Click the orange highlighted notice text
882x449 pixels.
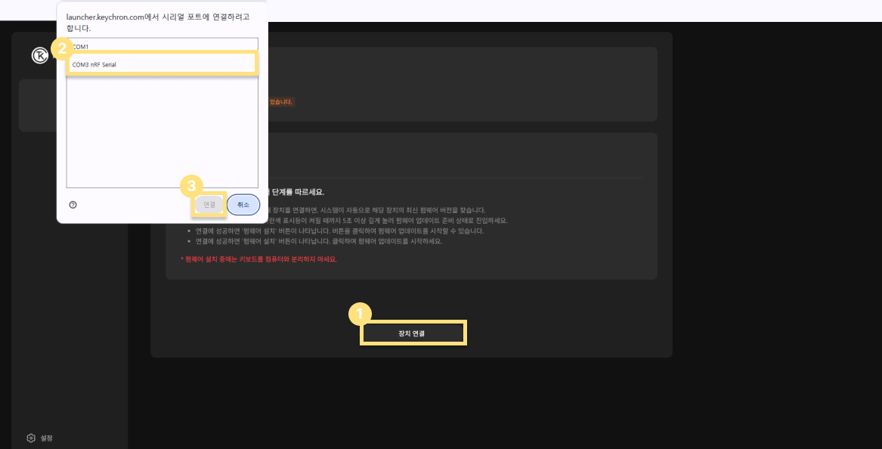pyautogui.click(x=280, y=101)
